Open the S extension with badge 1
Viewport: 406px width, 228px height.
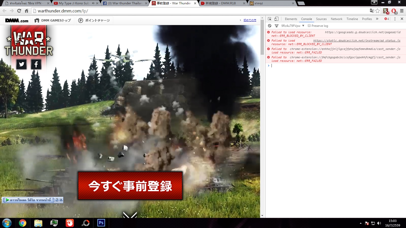[x=386, y=11]
